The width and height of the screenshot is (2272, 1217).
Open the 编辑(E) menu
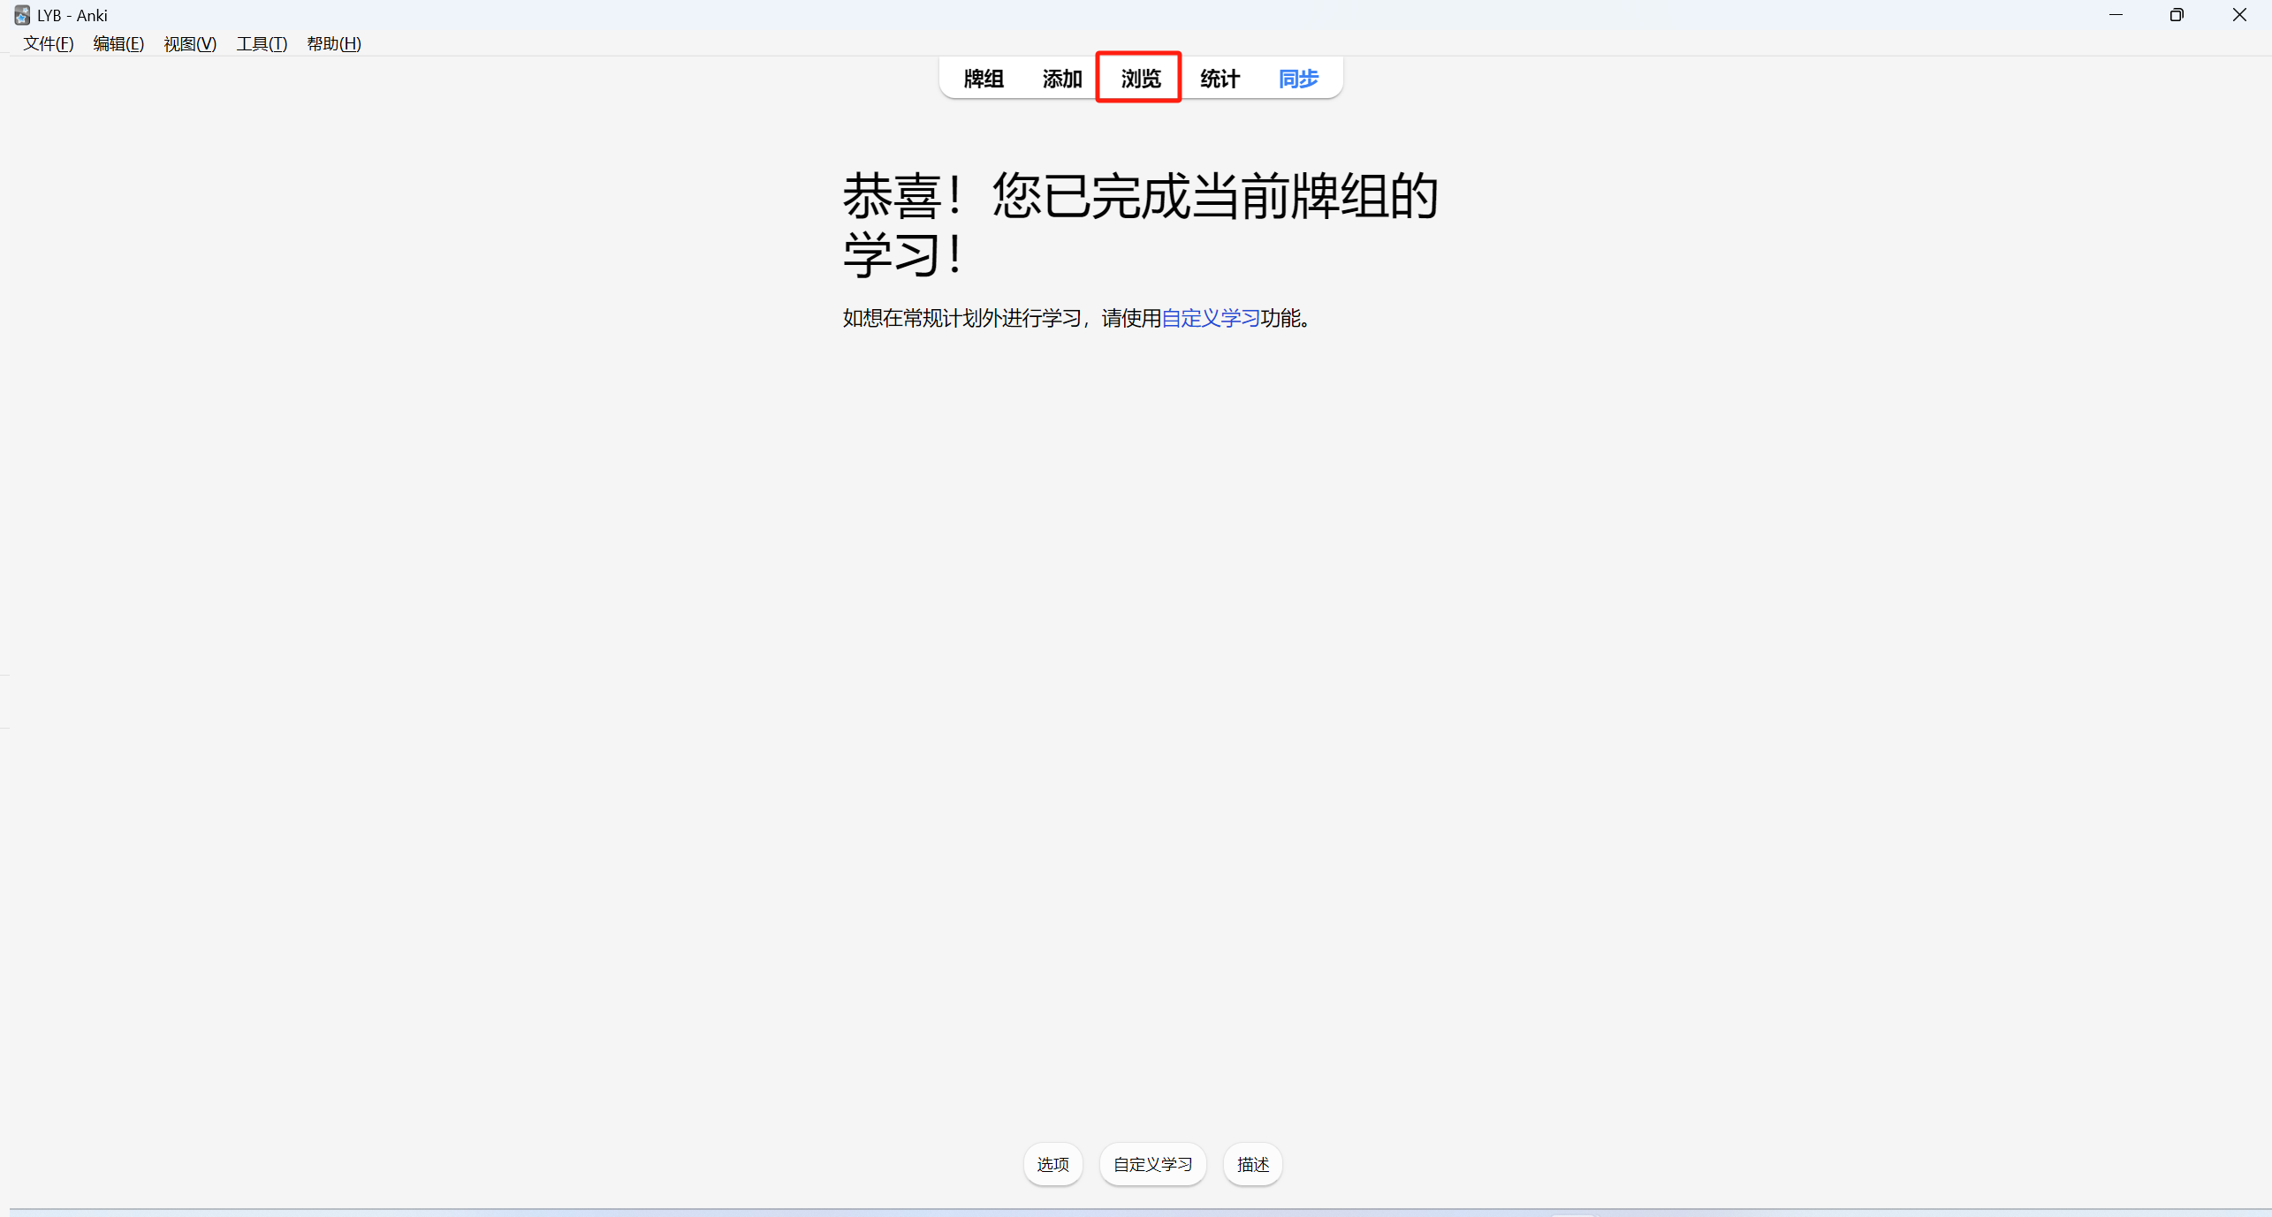(118, 43)
